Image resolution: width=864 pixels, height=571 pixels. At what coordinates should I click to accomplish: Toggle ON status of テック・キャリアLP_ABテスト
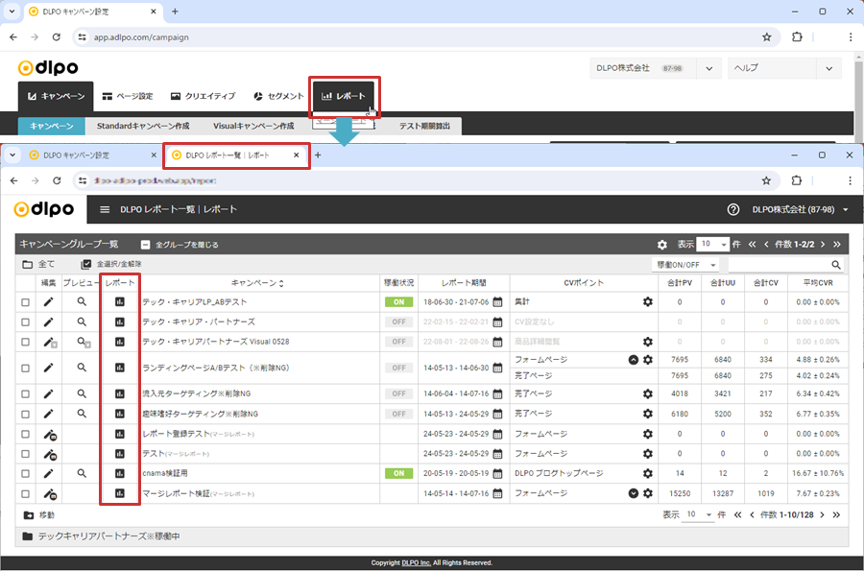point(399,301)
